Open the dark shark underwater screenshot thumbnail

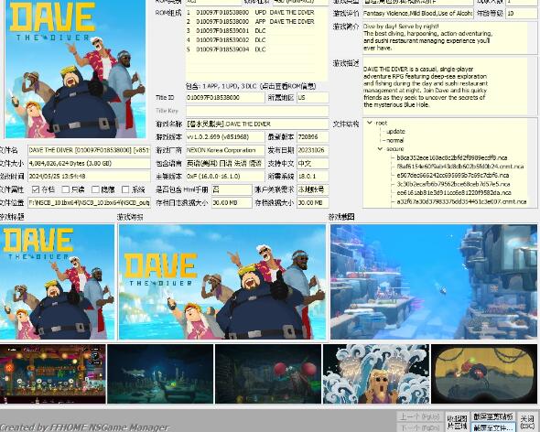(x=160, y=373)
